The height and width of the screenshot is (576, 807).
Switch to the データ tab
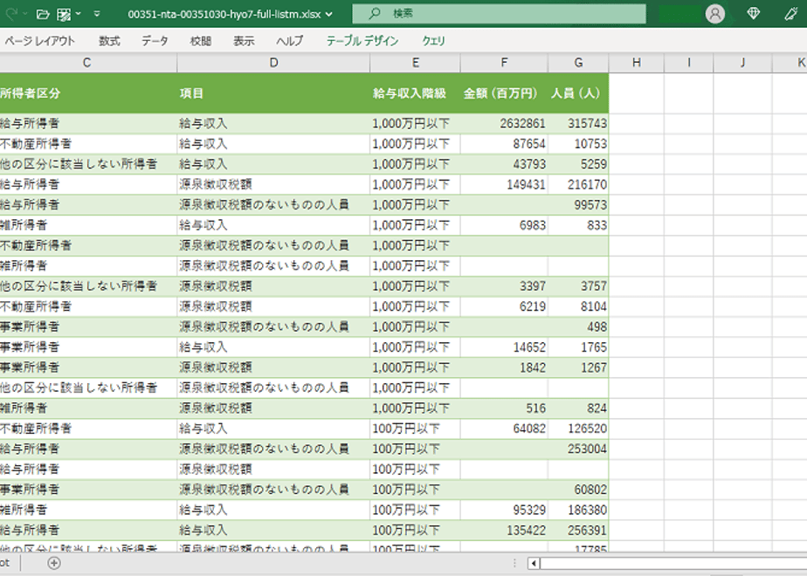click(155, 41)
